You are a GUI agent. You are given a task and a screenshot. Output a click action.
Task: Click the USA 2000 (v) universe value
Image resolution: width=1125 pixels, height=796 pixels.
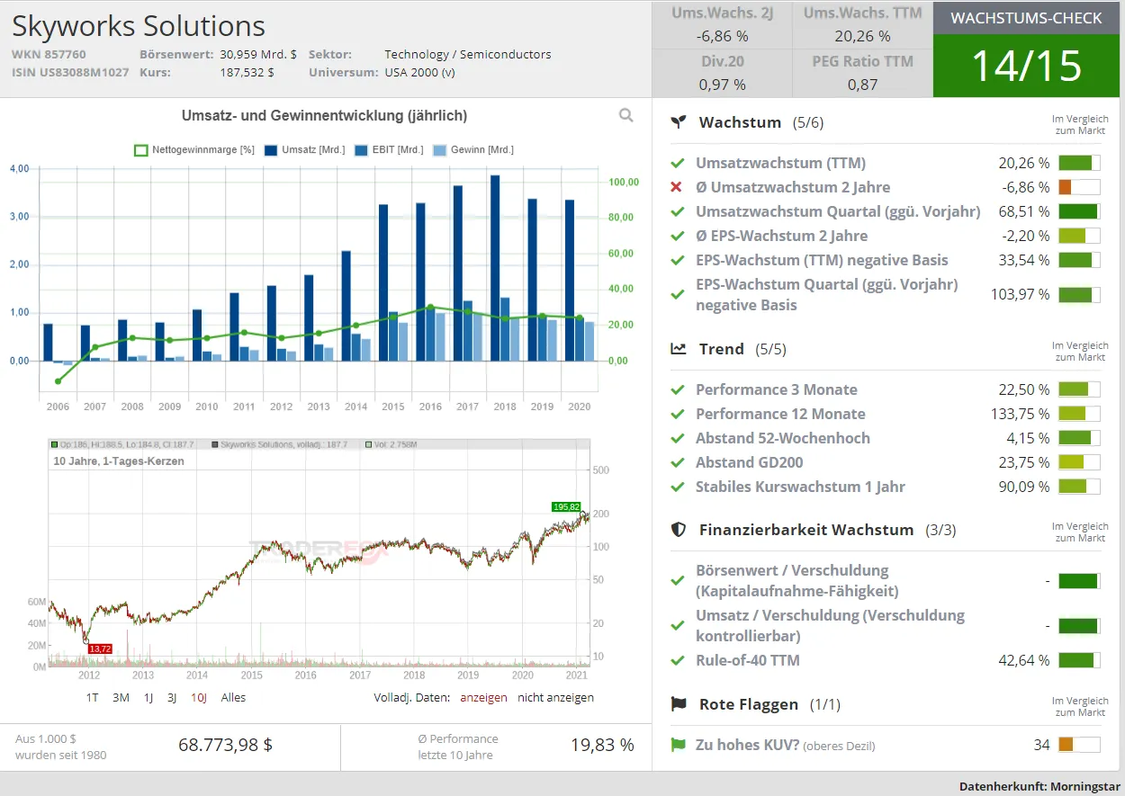420,72
